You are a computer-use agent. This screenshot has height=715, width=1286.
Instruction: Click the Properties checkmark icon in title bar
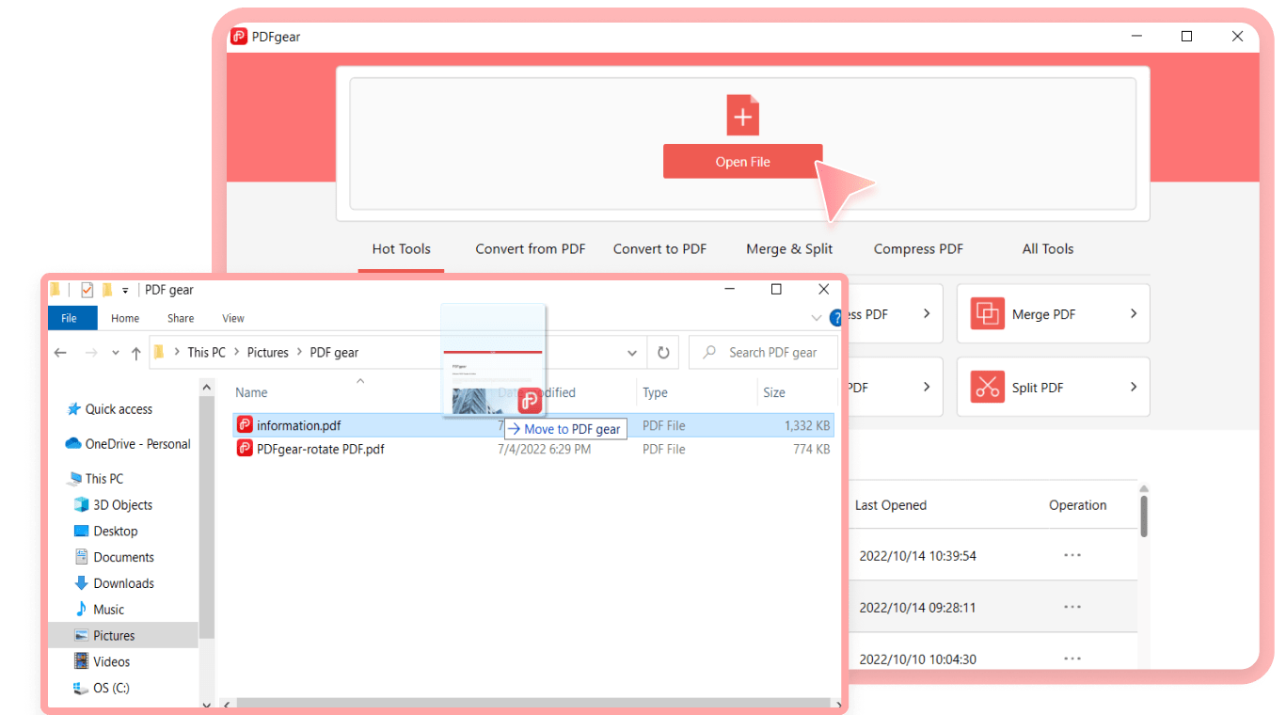coord(87,290)
